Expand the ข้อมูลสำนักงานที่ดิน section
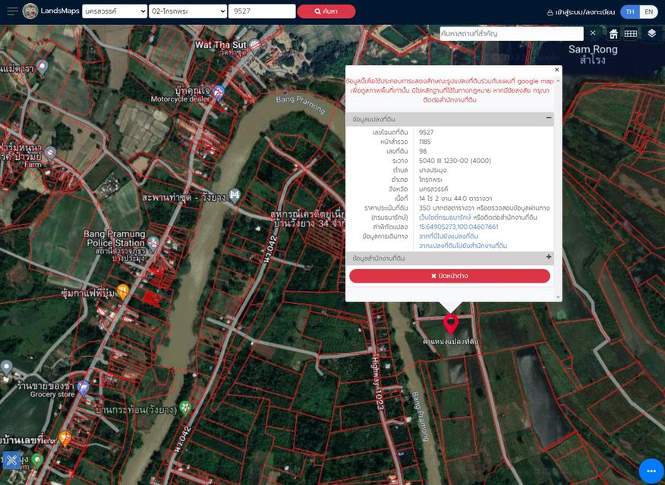 (x=548, y=258)
